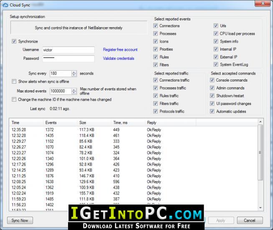The width and height of the screenshot is (273, 230).
Task: Uncheck External IP option
Action: coord(216,57)
